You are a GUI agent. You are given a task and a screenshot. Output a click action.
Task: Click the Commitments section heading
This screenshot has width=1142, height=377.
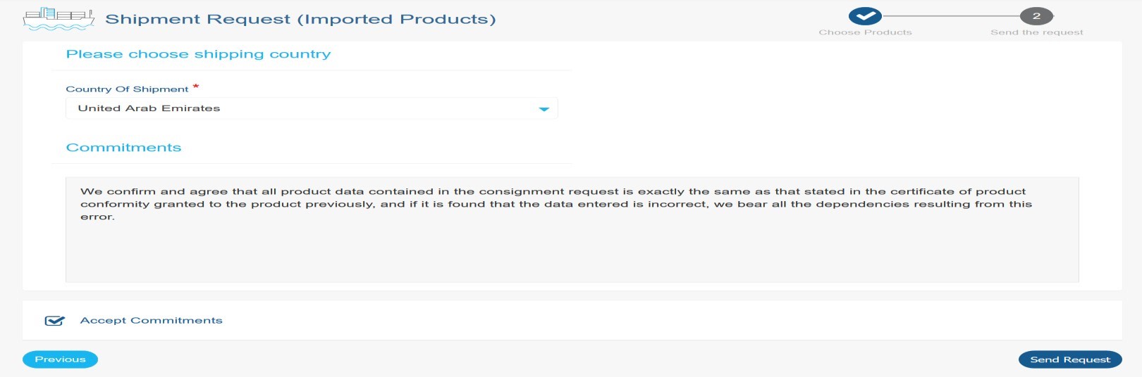[x=123, y=148]
